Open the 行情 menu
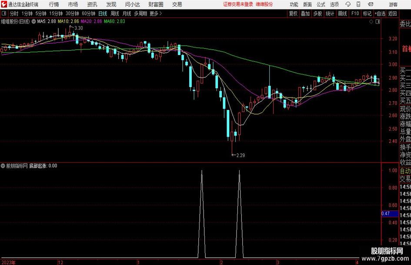 point(54,4)
